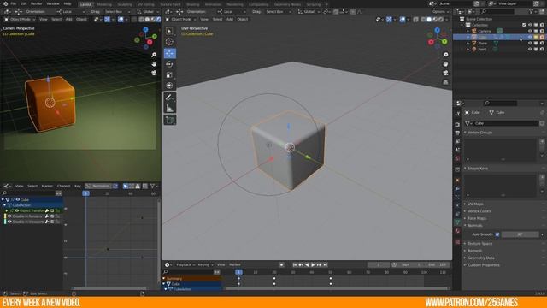Viewport: 547px width, 308px height.
Task: Switch to the Modeling workspace tab
Action: coord(104,4)
